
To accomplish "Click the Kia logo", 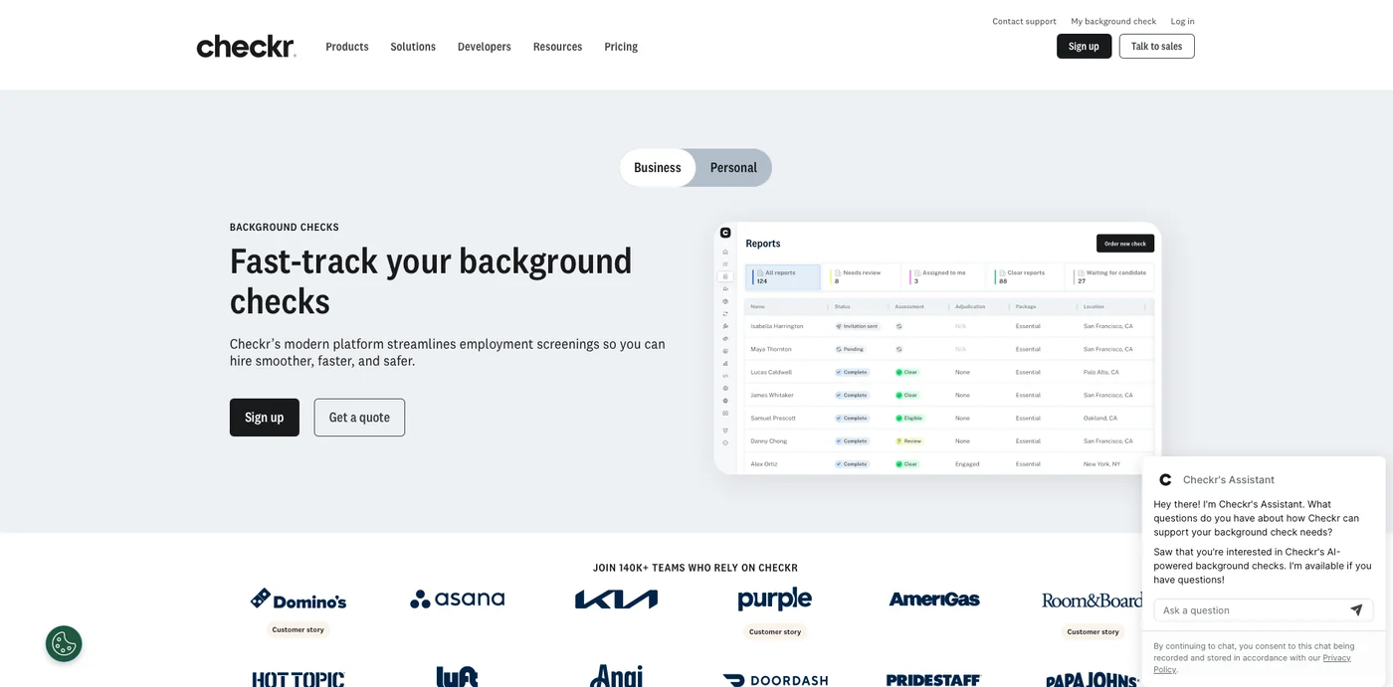I will [x=616, y=599].
